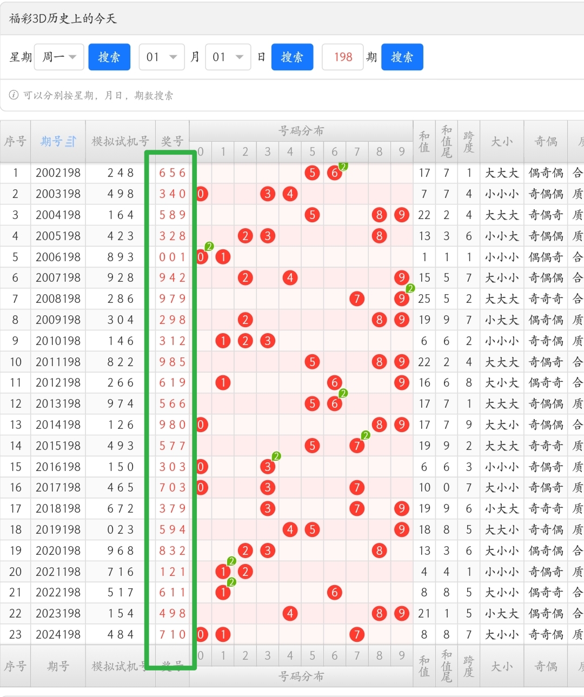Image resolution: width=584 pixels, height=697 pixels.
Task: Click the info icon beside the search hint
Action: [x=14, y=95]
